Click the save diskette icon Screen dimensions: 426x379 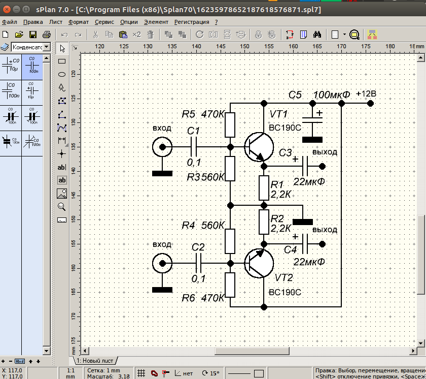pyautogui.click(x=33, y=35)
